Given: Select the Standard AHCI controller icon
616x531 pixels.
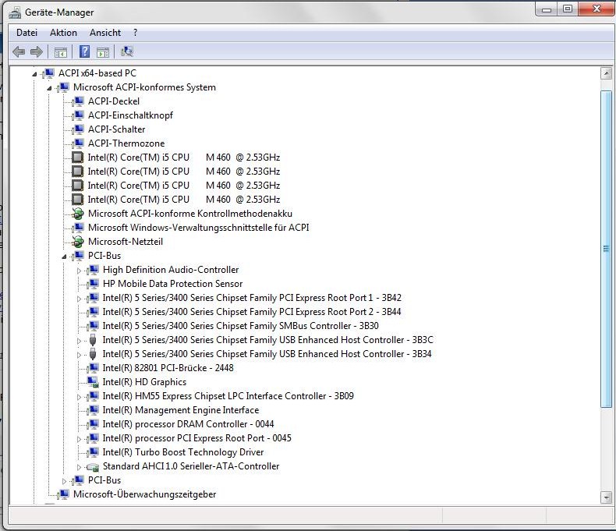Looking at the screenshot, I should pos(93,466).
